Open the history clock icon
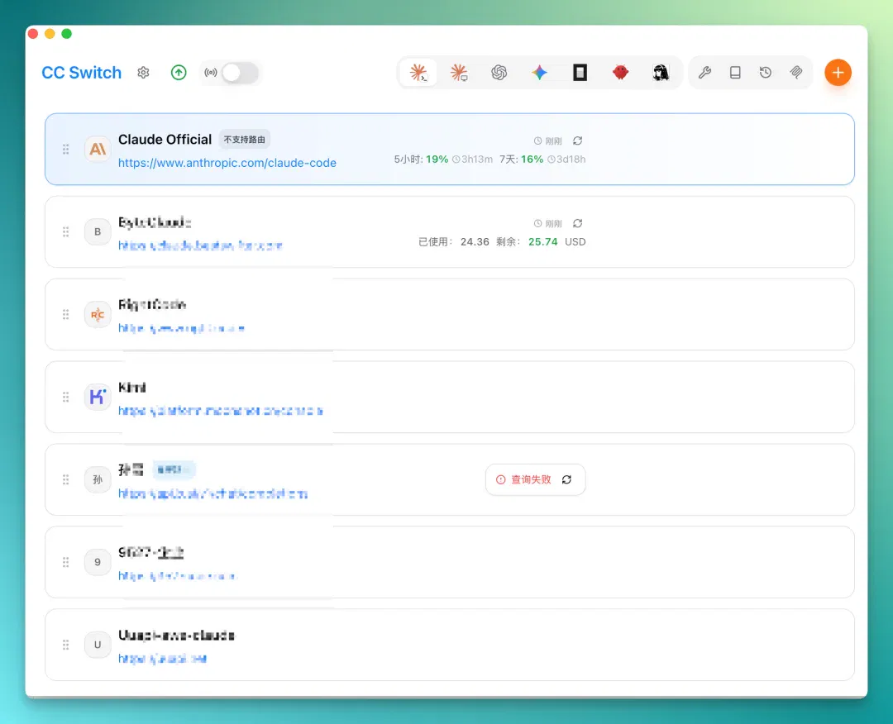 pos(766,73)
